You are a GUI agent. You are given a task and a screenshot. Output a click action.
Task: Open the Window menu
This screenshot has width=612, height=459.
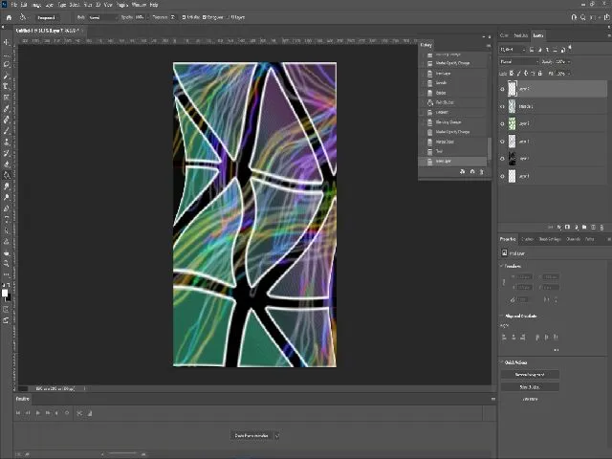139,5
